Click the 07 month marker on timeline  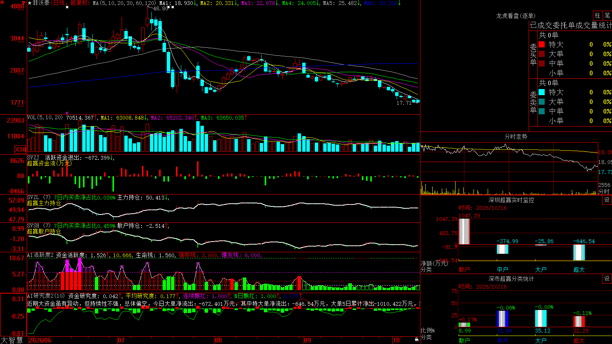121,340
